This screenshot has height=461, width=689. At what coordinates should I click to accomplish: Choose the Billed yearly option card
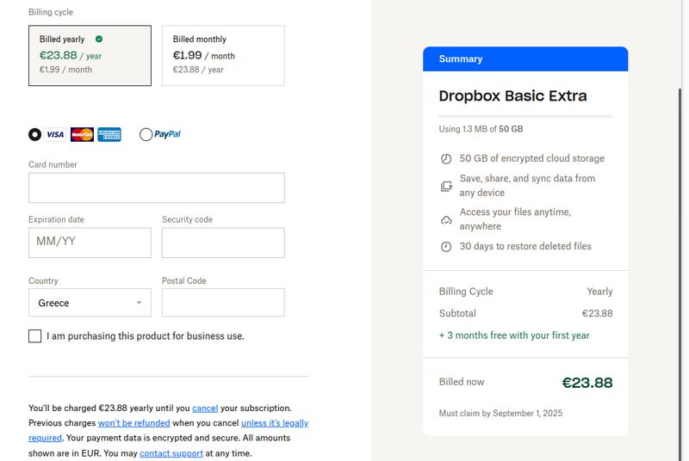(90, 56)
